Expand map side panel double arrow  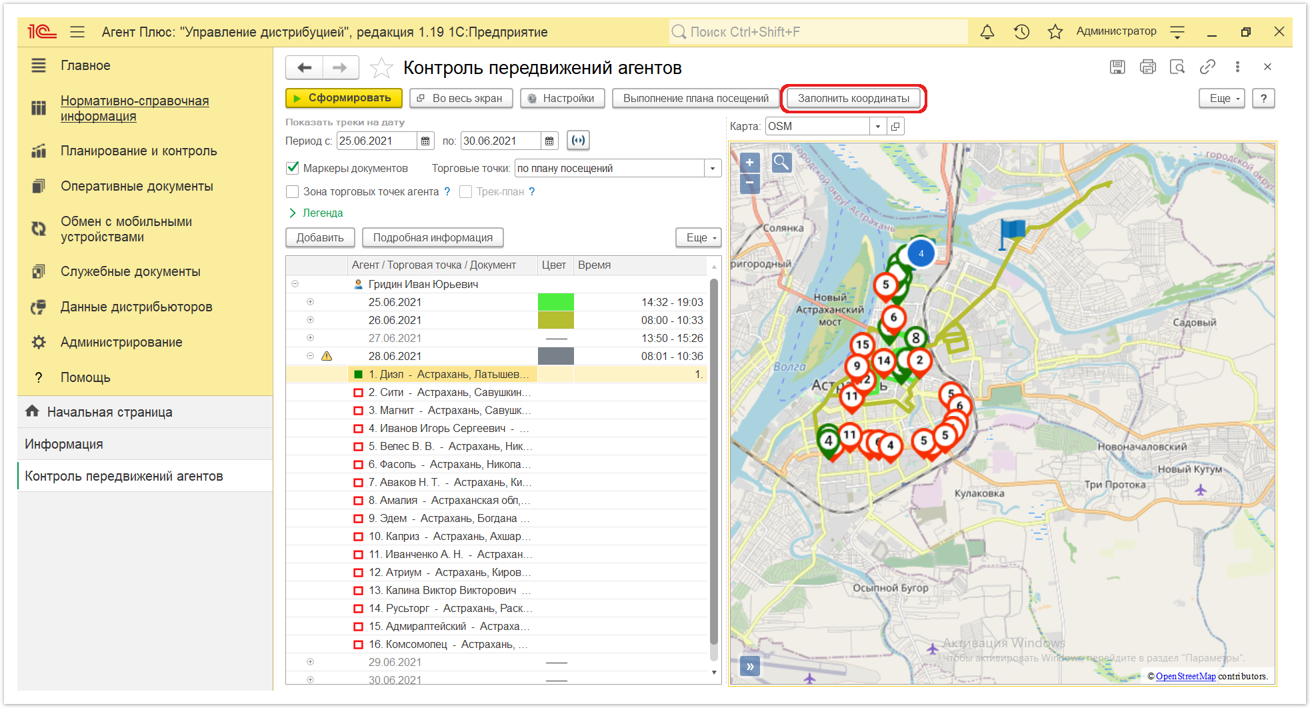tap(750, 665)
